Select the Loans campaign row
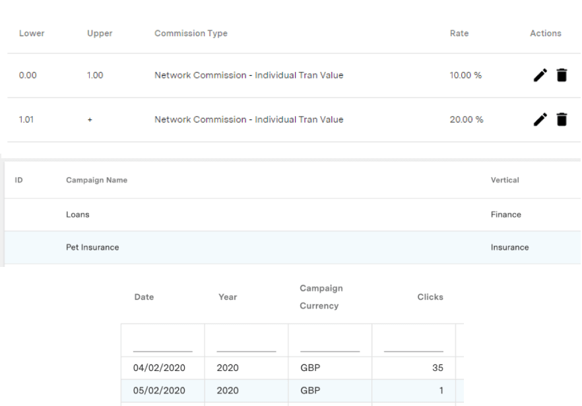Image resolution: width=582 pixels, height=406 pixels. click(292, 215)
